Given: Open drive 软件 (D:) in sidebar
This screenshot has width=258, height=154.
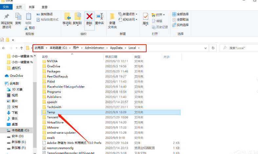Looking at the screenshot, I should [x=17, y=136].
